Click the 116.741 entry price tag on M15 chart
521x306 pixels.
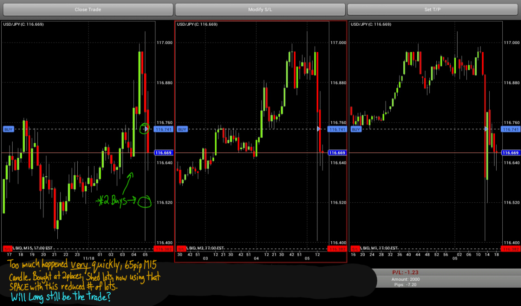(163, 129)
